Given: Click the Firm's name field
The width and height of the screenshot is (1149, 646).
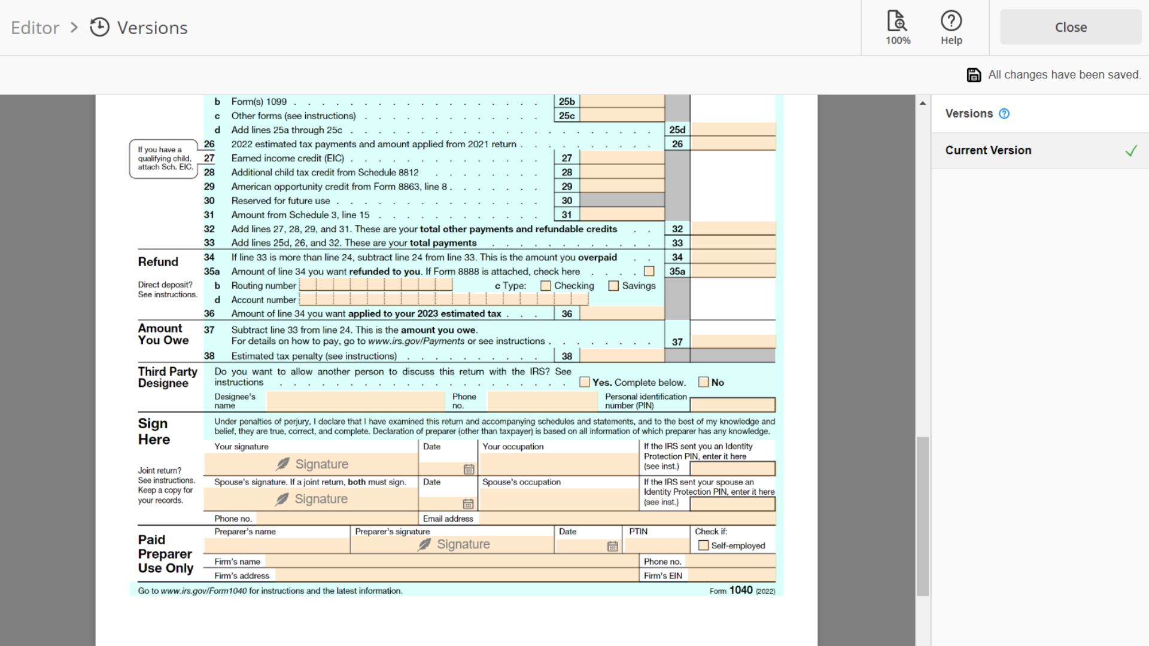Looking at the screenshot, I should tap(452, 562).
